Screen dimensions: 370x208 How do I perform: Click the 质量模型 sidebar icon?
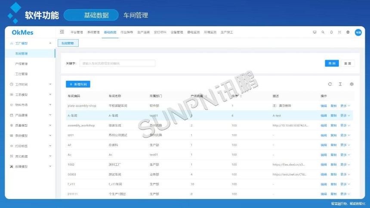[x=11, y=125]
